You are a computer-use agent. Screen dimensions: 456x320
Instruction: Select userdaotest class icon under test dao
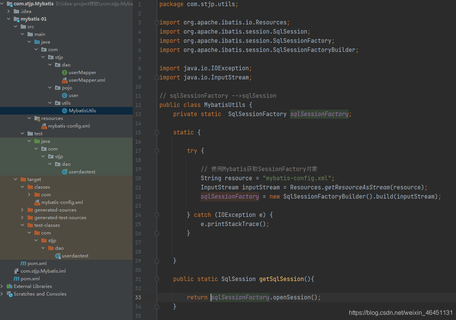pyautogui.click(x=65, y=172)
